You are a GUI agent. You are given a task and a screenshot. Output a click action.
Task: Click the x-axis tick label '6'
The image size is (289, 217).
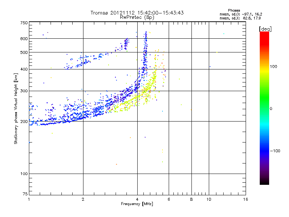[x=169, y=199]
